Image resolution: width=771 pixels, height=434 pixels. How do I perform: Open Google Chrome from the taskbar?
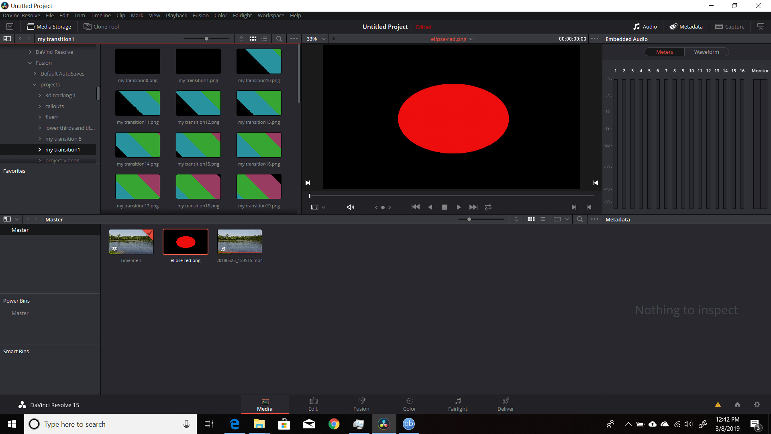[334, 424]
